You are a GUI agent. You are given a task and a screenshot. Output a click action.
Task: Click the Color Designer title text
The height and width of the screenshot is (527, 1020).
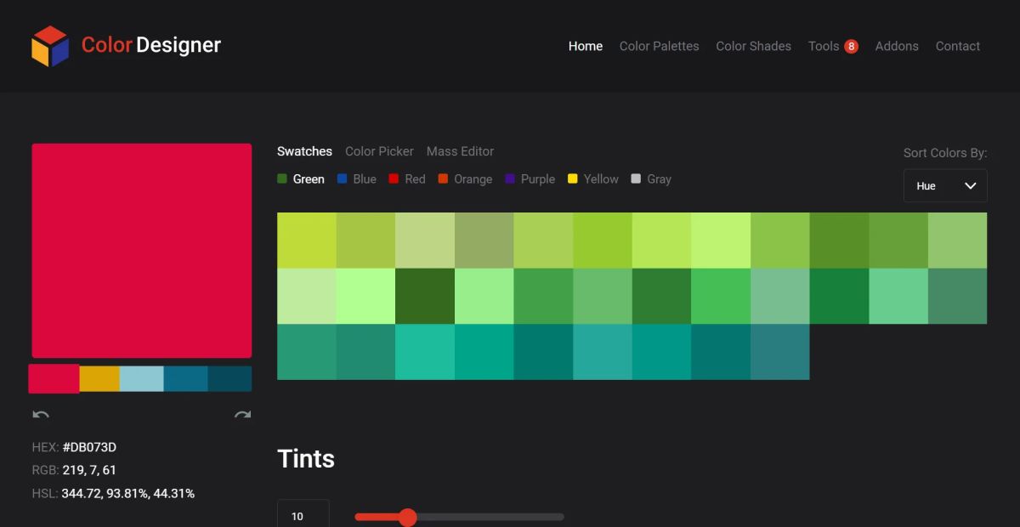click(151, 45)
